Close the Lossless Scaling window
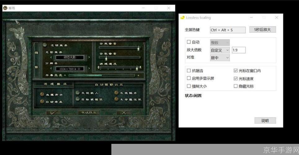 276,18
